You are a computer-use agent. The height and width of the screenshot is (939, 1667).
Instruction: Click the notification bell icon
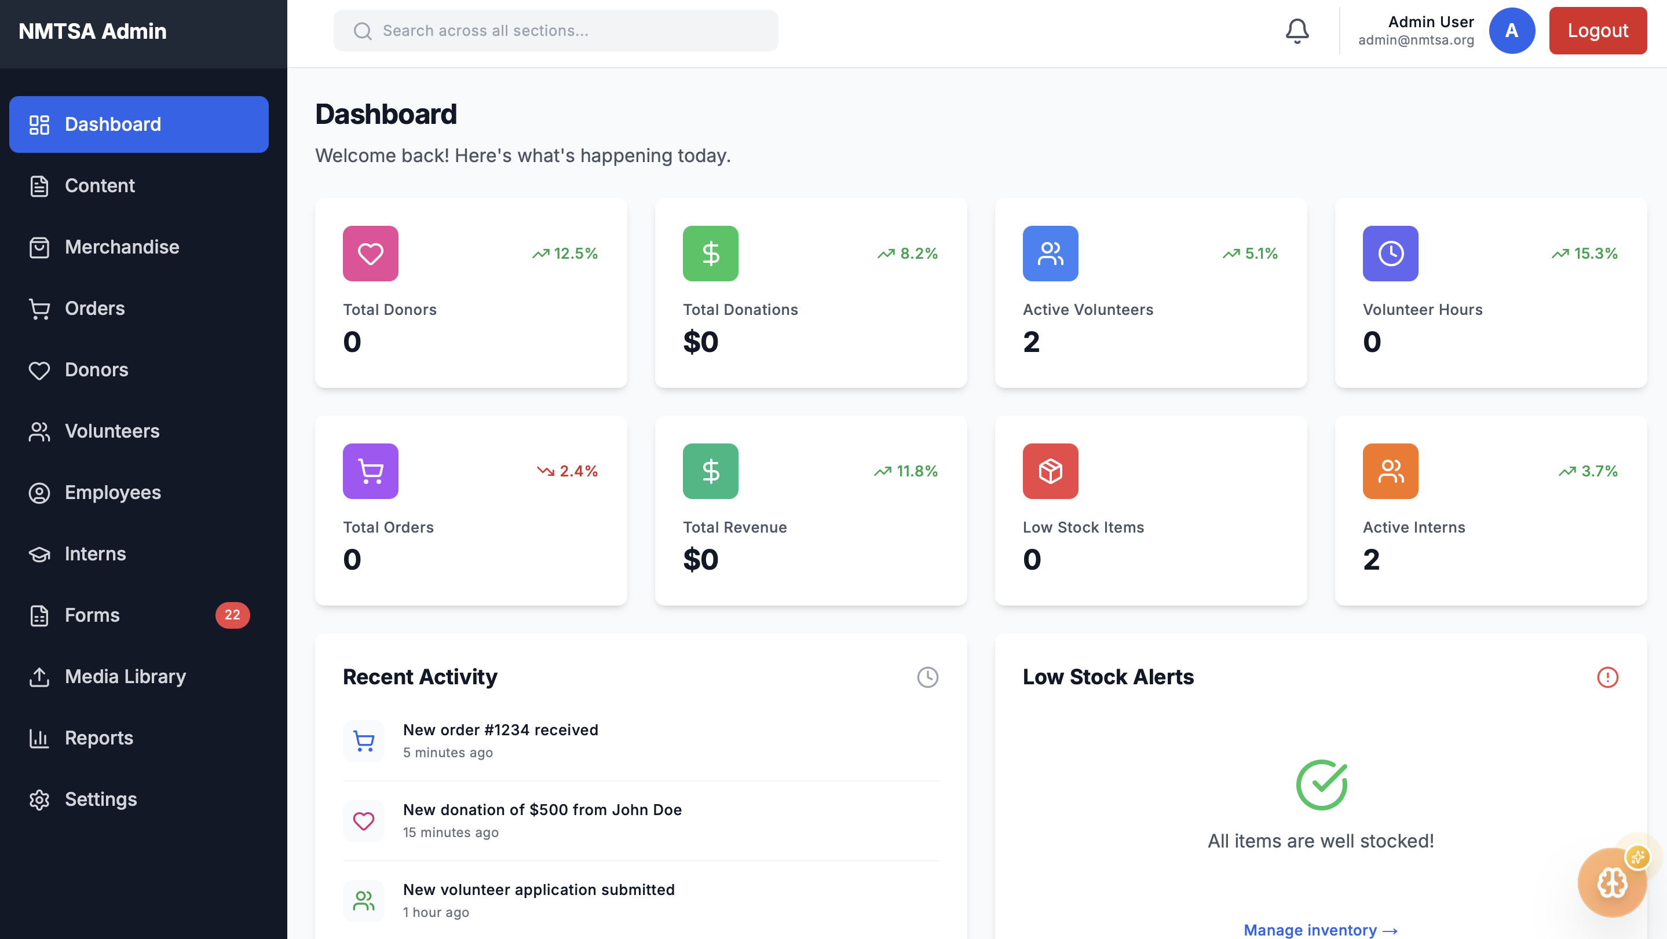point(1297,31)
